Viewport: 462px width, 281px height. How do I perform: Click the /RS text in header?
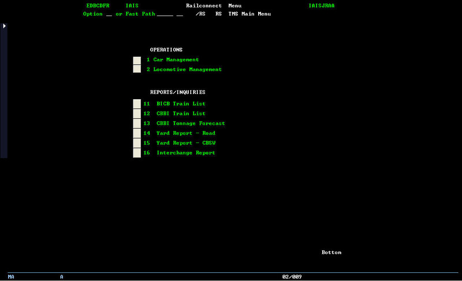tap(200, 14)
